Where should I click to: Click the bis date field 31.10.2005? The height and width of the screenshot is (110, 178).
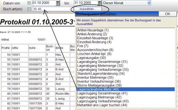point(86,3)
